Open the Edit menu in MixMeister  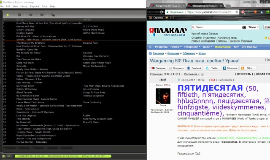(8, 6)
